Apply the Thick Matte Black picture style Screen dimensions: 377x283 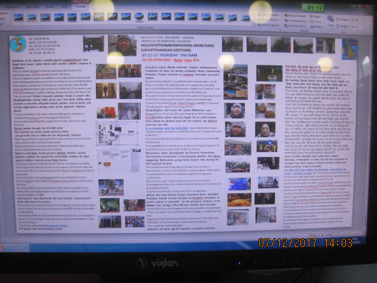(x=113, y=17)
